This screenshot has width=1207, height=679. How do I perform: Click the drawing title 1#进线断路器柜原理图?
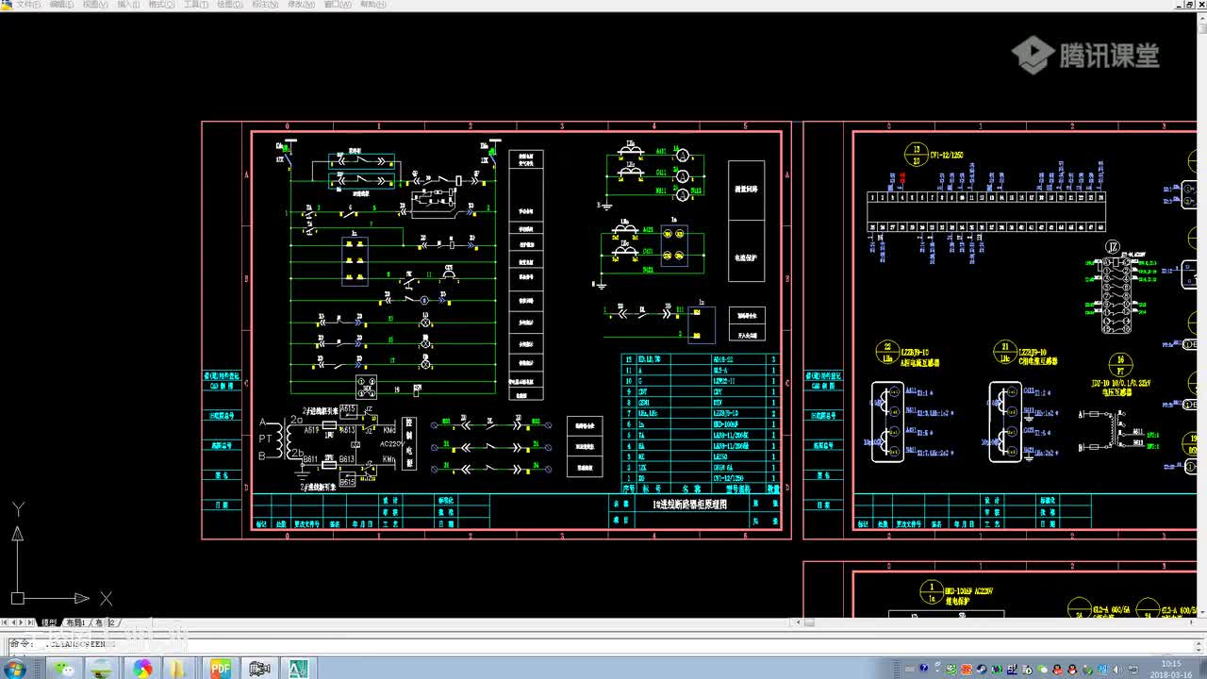pos(690,505)
